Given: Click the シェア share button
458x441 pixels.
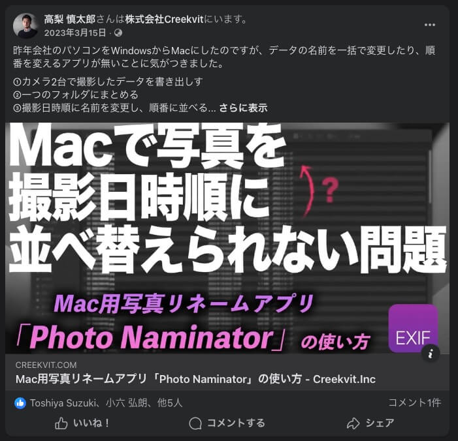Looking at the screenshot, I should point(370,423).
